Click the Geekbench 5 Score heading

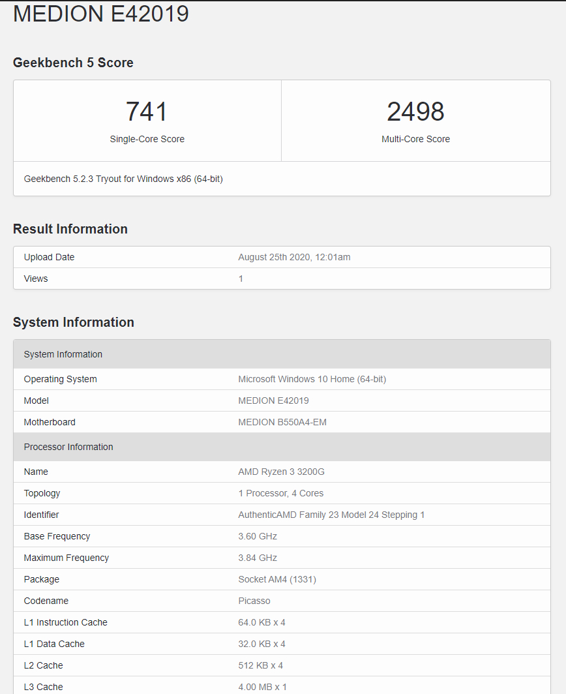(x=73, y=63)
